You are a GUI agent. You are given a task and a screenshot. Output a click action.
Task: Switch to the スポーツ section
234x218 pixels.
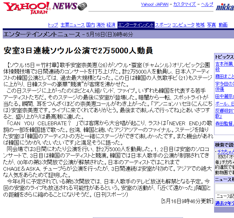(163, 25)
